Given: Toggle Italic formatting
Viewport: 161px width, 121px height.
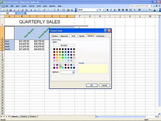Looking at the screenshot, I should [x=111, y=10].
